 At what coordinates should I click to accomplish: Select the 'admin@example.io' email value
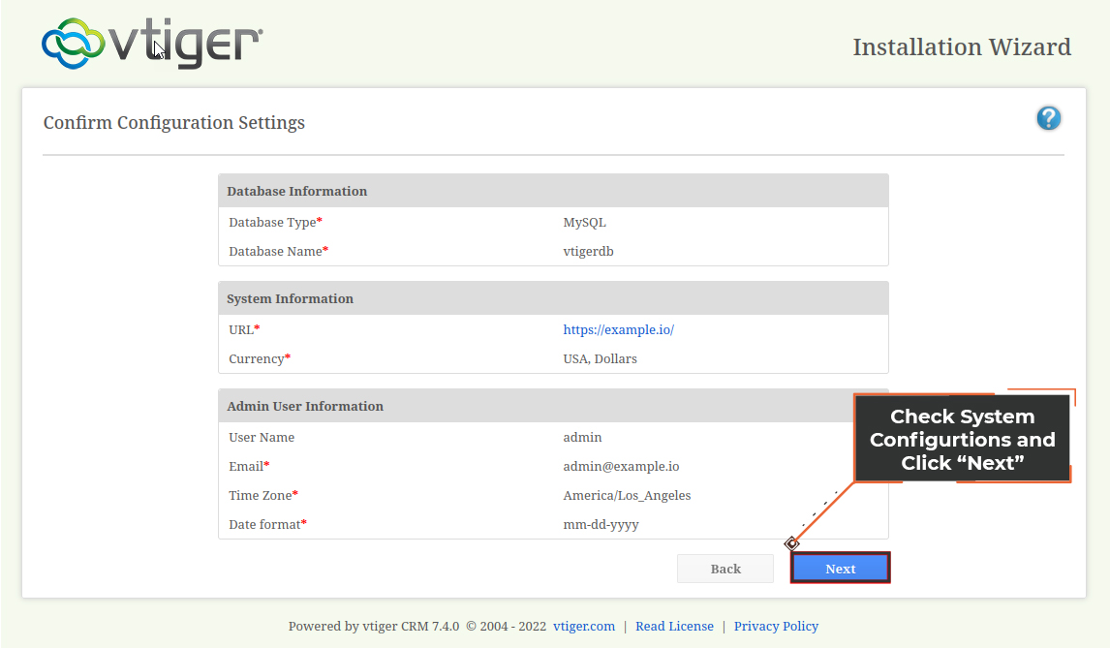click(x=621, y=467)
